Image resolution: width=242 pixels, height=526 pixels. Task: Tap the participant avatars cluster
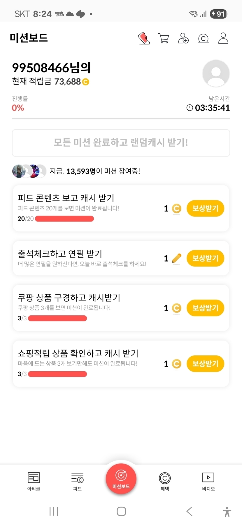tap(29, 171)
